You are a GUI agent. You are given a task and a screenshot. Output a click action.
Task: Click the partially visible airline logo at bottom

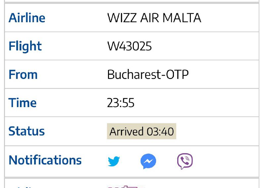[x=125, y=187]
